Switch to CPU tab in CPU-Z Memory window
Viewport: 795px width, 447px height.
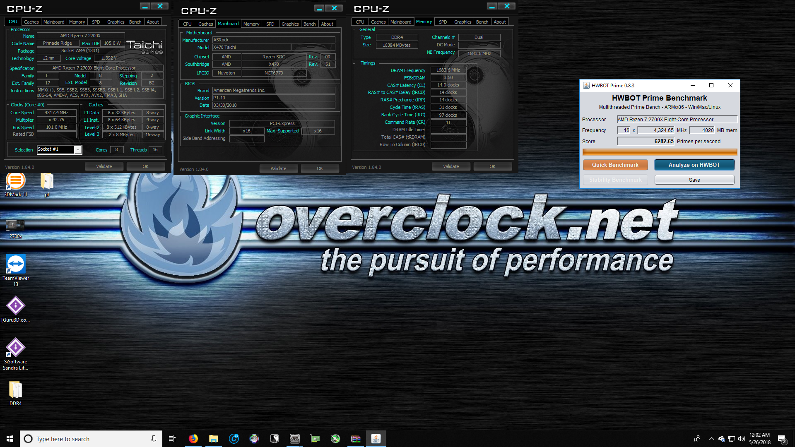click(360, 22)
